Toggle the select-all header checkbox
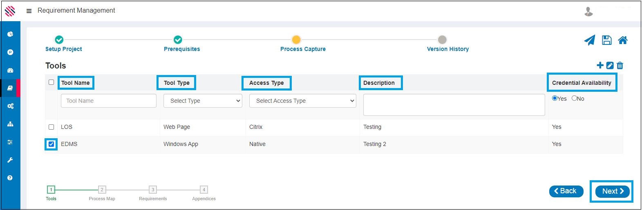This screenshot has height=210, width=642. click(x=51, y=82)
